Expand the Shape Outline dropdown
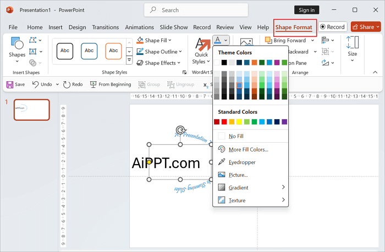The image size is (385, 252). click(x=180, y=52)
